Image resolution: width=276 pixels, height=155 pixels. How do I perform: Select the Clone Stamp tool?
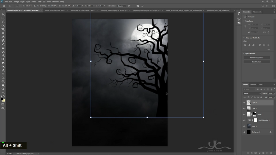[x=3, y=48]
